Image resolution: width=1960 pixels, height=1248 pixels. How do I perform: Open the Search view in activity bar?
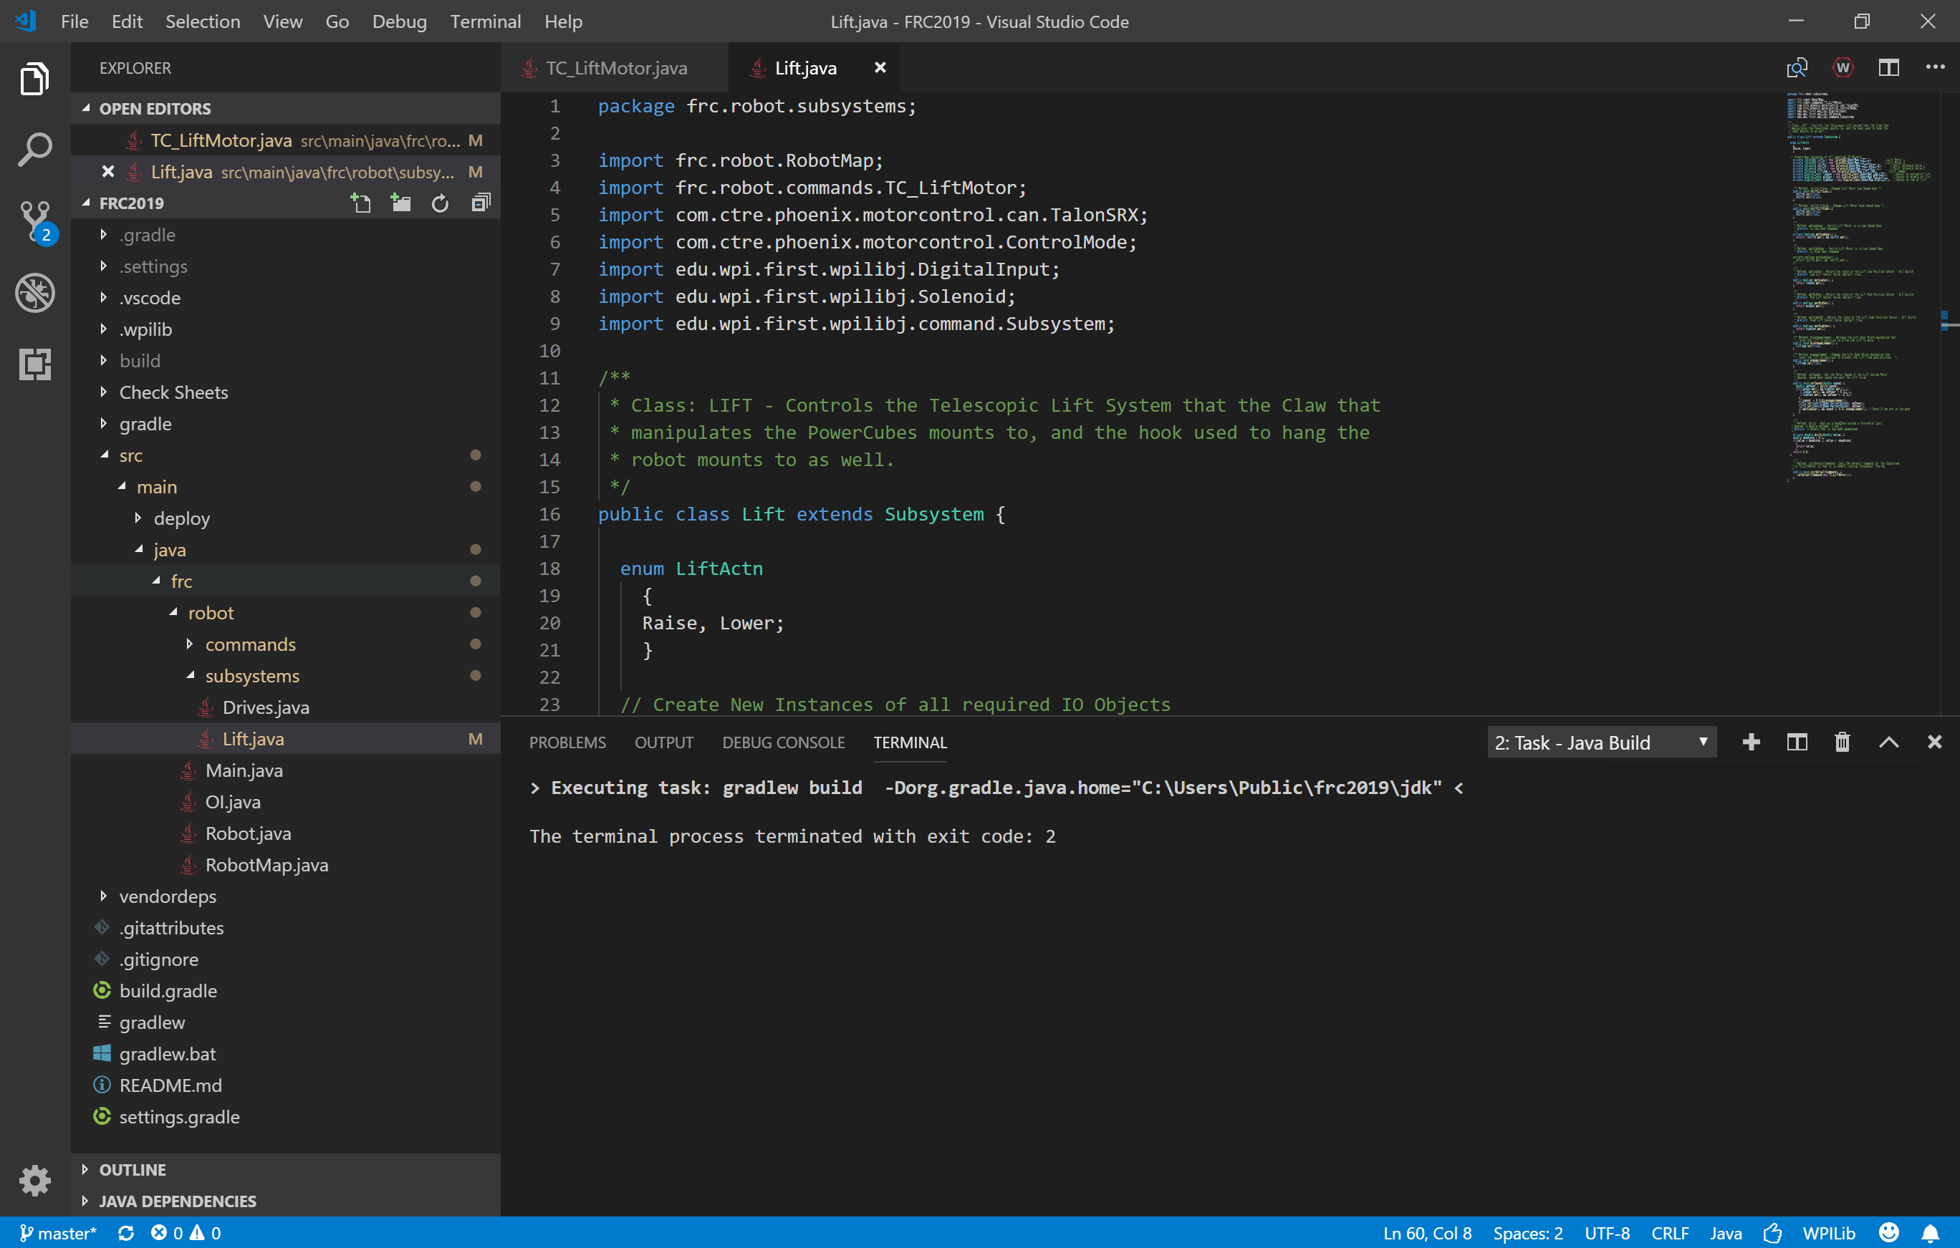coord(35,150)
